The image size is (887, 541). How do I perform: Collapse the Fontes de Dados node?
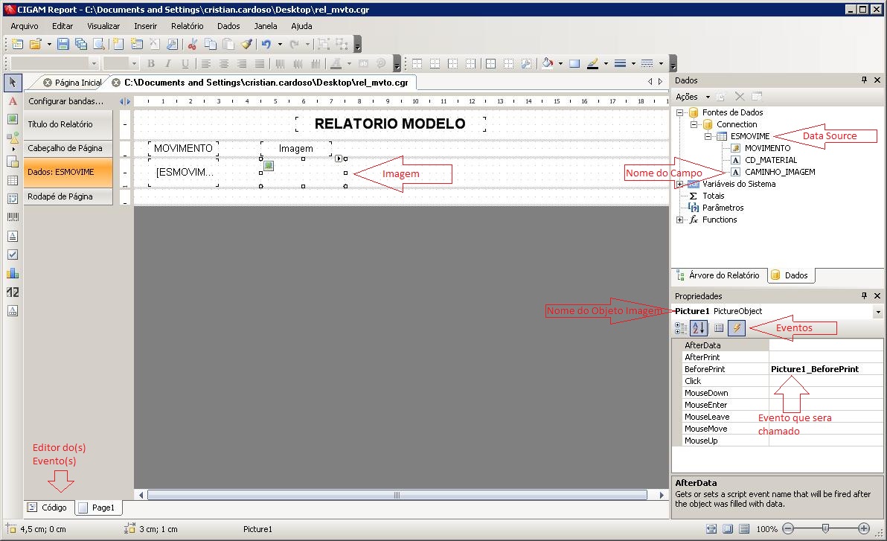[x=680, y=112]
